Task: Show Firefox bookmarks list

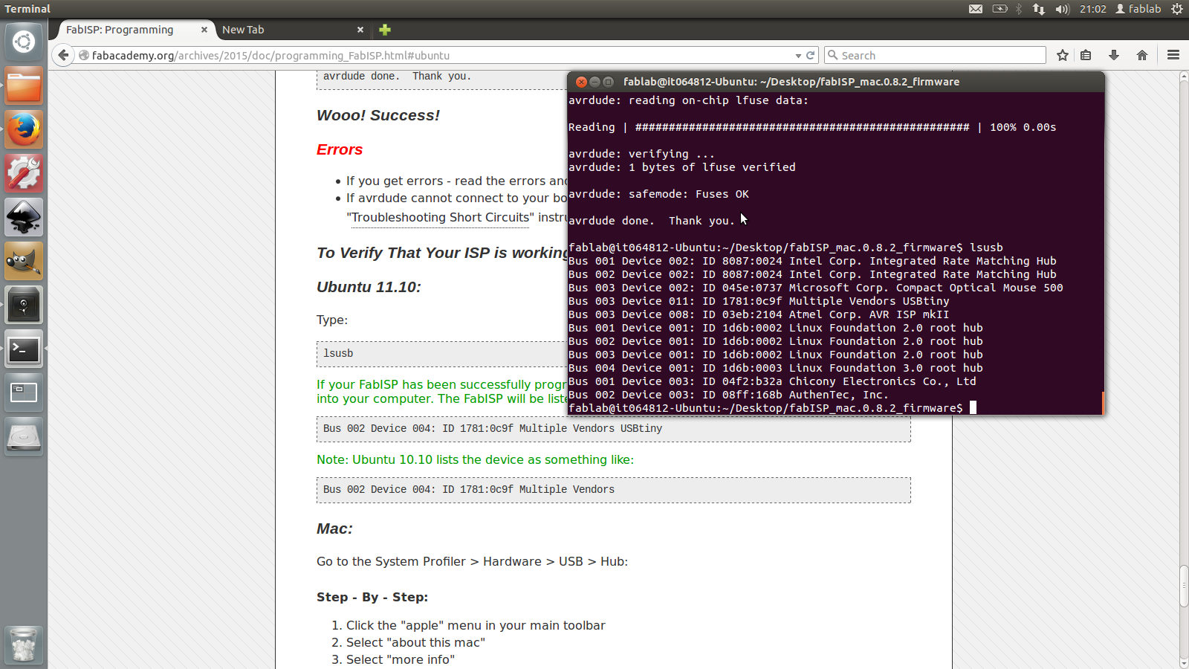Action: click(x=1086, y=55)
